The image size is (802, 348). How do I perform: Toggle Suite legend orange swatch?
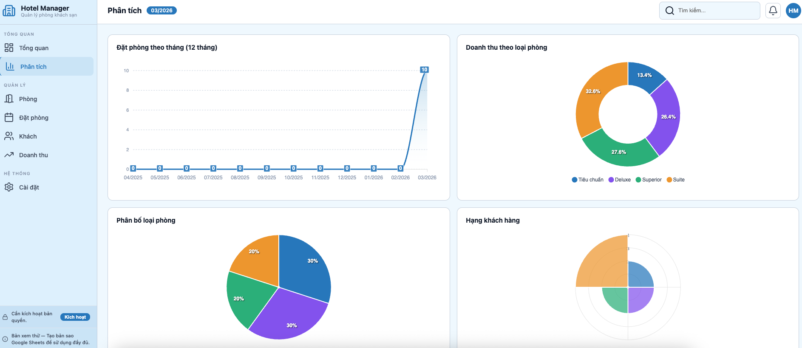669,180
